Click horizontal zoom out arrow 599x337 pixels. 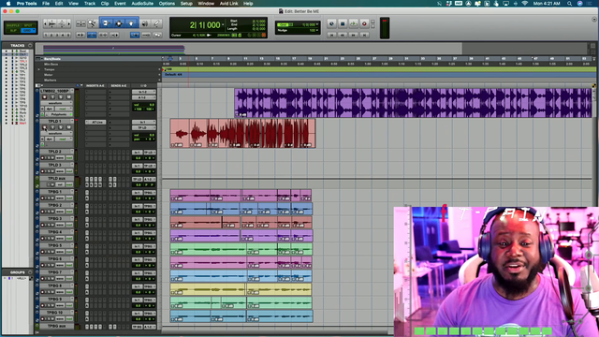46,23
